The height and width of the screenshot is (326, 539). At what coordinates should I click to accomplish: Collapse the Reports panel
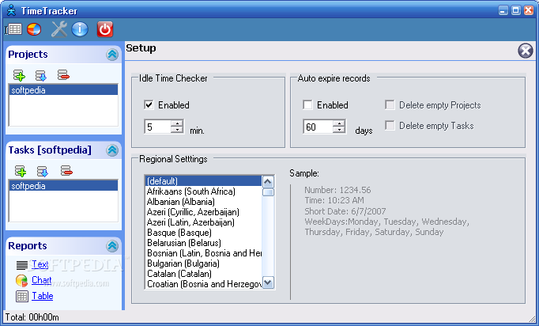pyautogui.click(x=112, y=246)
